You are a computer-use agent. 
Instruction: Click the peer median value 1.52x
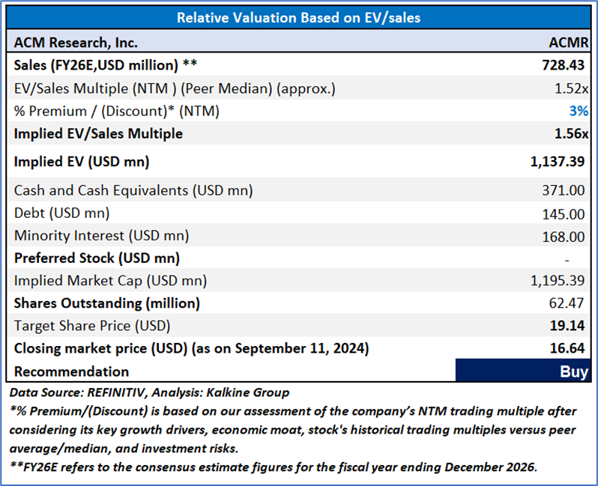click(x=571, y=88)
